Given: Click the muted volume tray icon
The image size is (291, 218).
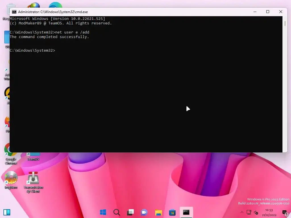Looking at the screenshot, I should 256,212.
